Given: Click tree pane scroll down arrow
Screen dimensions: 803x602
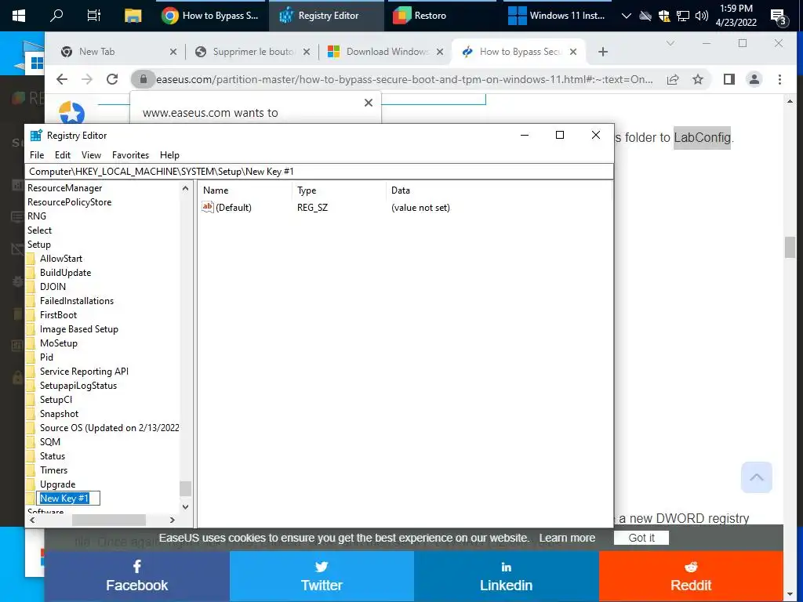Looking at the screenshot, I should click(185, 507).
